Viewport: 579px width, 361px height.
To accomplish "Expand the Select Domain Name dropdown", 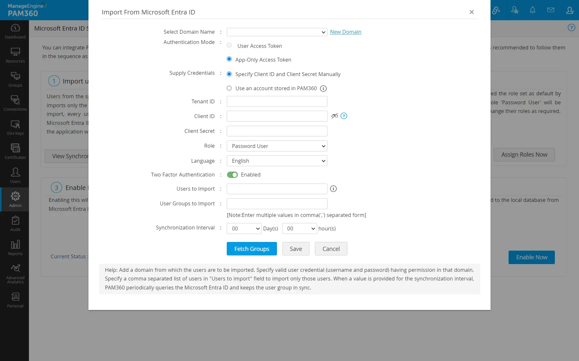I will [277, 32].
